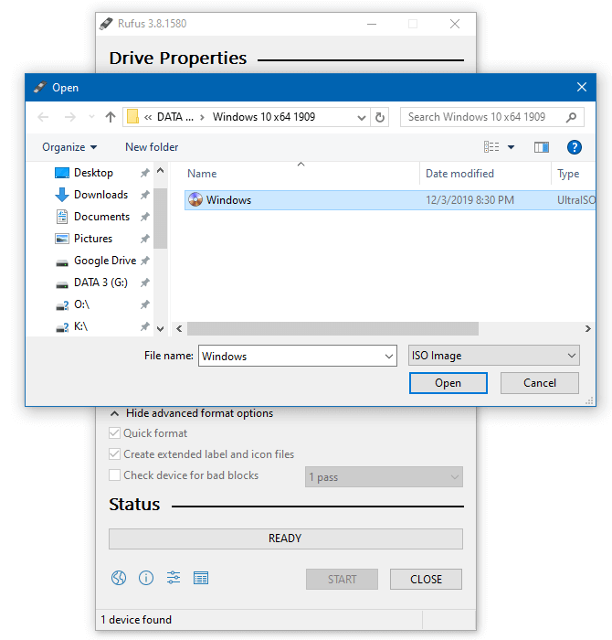
Task: Click New folder in the toolbar
Action: click(x=152, y=147)
